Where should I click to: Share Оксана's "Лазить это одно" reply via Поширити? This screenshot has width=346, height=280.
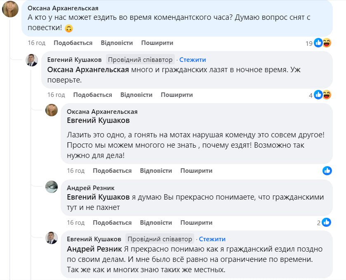[x=196, y=171]
